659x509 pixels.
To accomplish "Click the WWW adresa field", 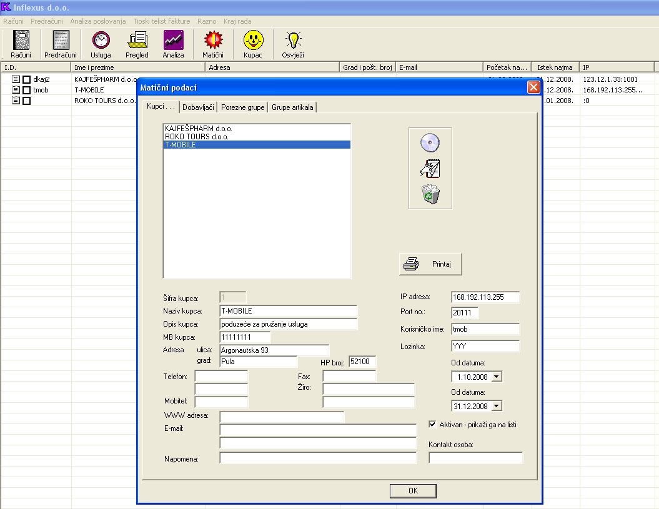I will coord(282,417).
